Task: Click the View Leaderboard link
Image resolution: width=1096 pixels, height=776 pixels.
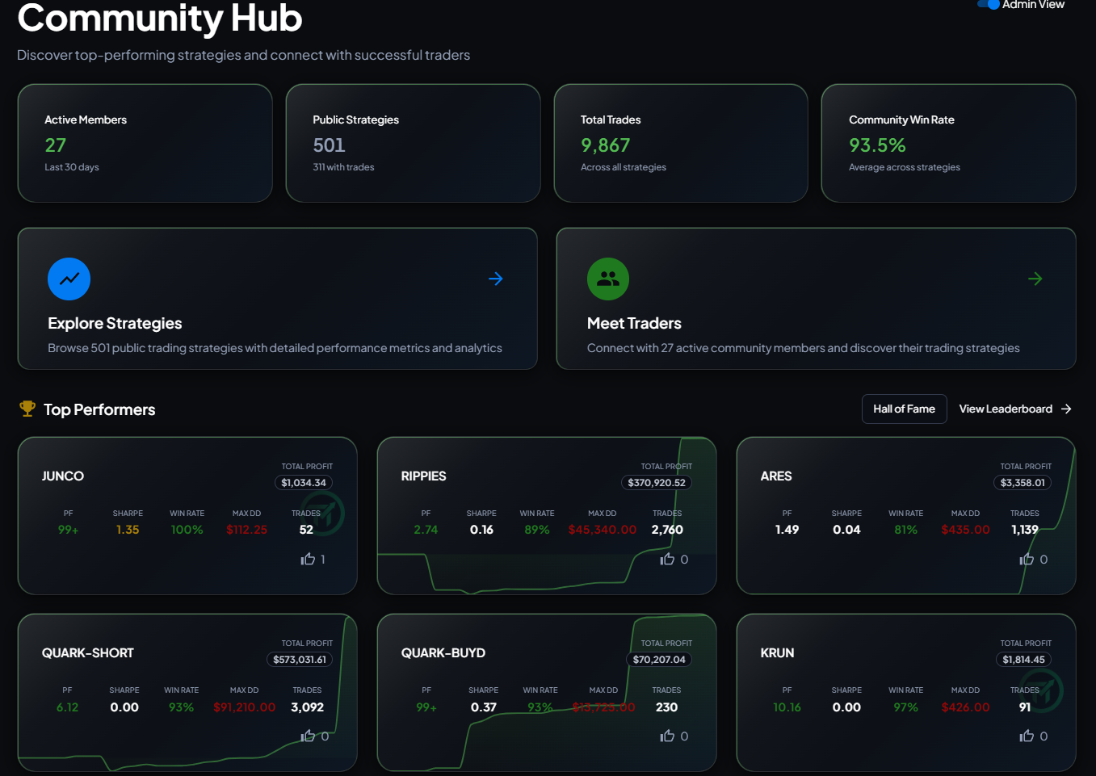Action: tap(1006, 409)
